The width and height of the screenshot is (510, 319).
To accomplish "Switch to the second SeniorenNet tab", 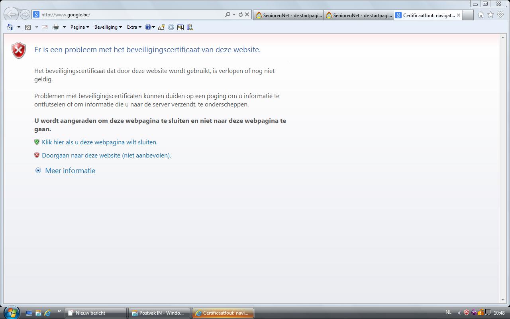I will click(x=358, y=16).
